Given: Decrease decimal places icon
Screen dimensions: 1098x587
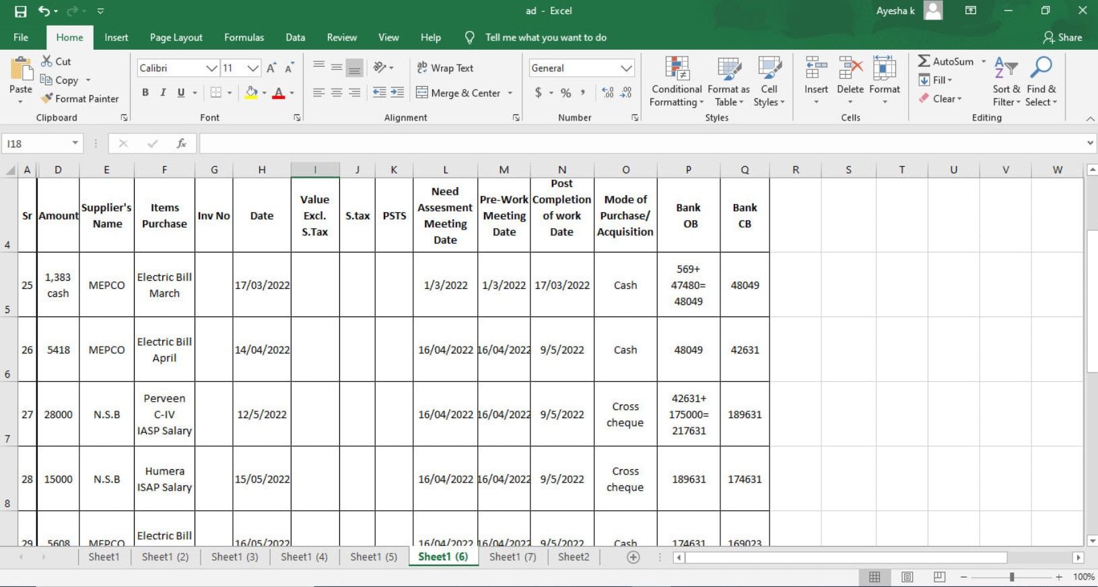Looking at the screenshot, I should point(626,92).
